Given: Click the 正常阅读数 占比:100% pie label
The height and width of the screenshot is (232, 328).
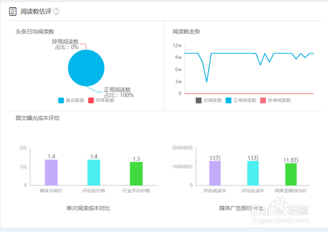Looking at the screenshot, I should pos(118,92).
